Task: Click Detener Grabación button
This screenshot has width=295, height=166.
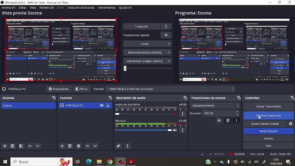Action: coord(269,115)
